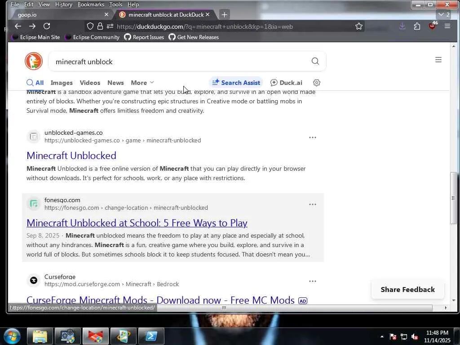Click the uBlock Origin icon showing 46
This screenshot has height=345, width=460.
pyautogui.click(x=433, y=26)
